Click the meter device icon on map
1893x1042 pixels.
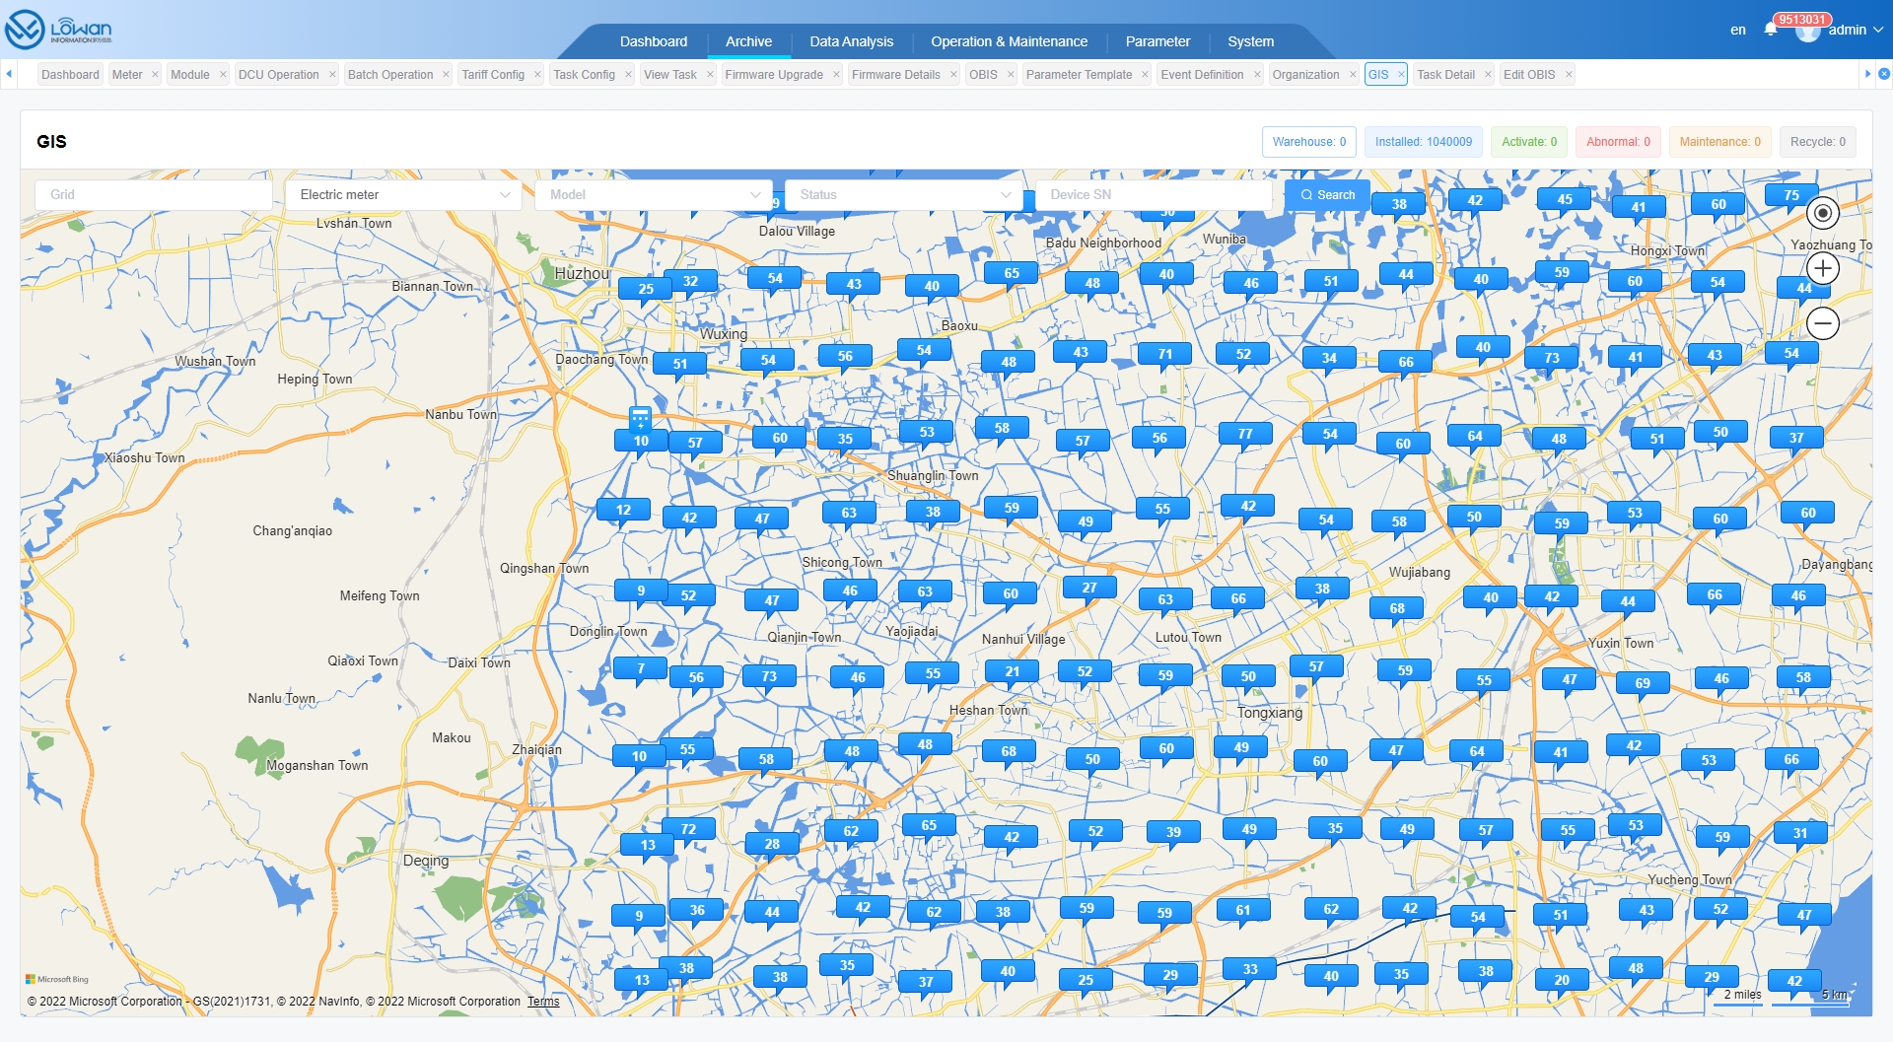pos(641,418)
